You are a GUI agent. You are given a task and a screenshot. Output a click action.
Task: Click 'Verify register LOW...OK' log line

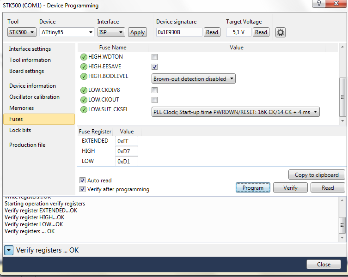coord(34,224)
